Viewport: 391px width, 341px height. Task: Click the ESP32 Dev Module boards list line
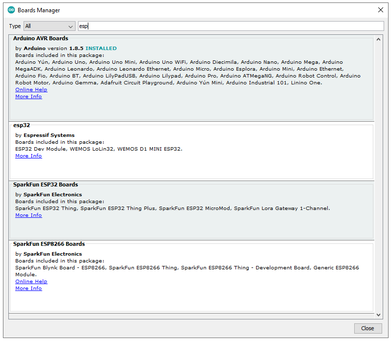point(99,149)
